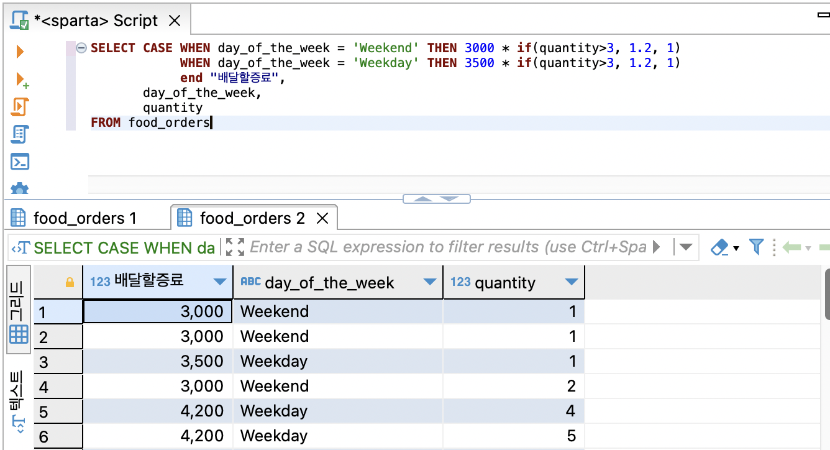Image resolution: width=830 pixels, height=450 pixels.
Task: Click the lock icon in the grid corner
Action: (x=70, y=282)
